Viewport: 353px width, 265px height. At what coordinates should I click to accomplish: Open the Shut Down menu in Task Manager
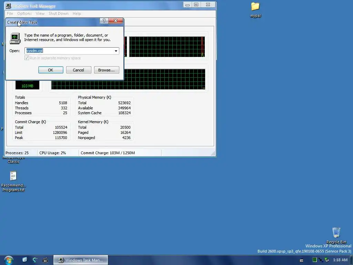coord(59,13)
